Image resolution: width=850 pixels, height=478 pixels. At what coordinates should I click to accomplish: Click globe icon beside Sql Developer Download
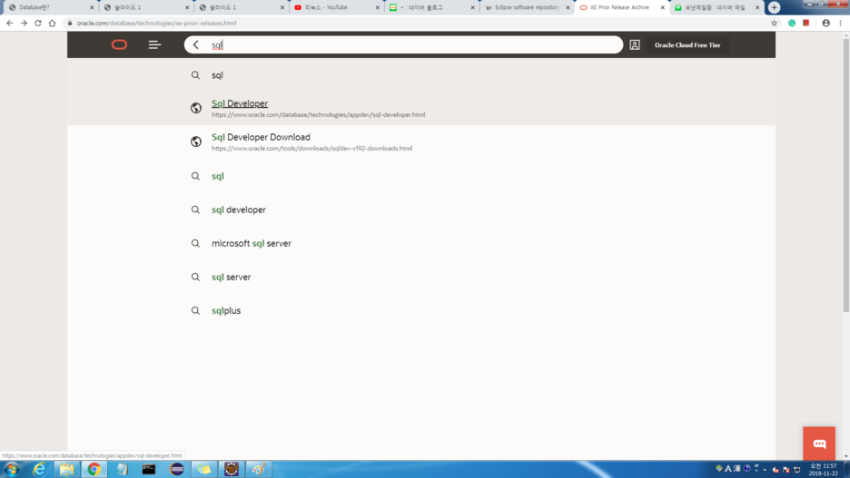[x=195, y=141]
